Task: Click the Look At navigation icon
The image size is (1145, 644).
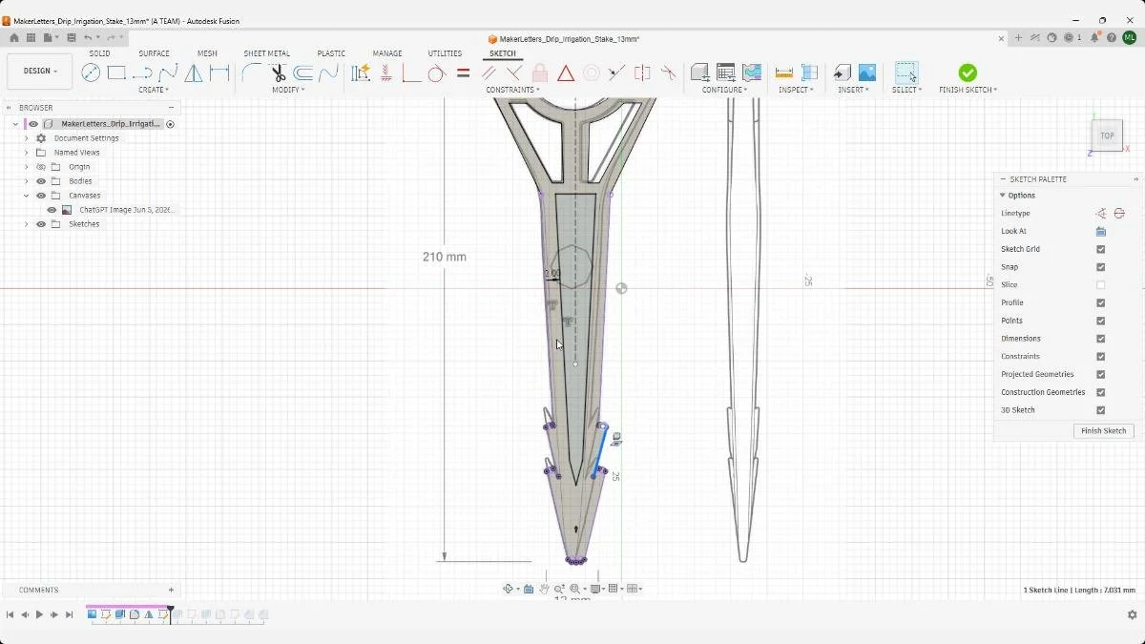Action: click(529, 589)
